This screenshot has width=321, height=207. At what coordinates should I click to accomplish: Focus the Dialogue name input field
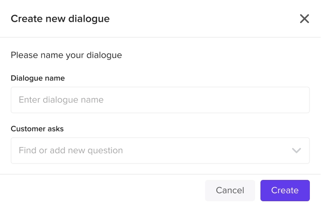160,100
